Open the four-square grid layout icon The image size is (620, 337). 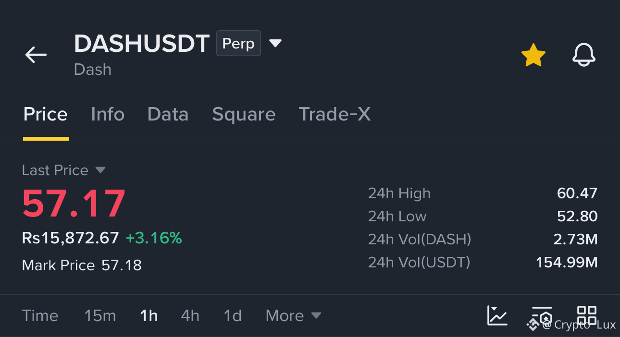pyautogui.click(x=587, y=315)
